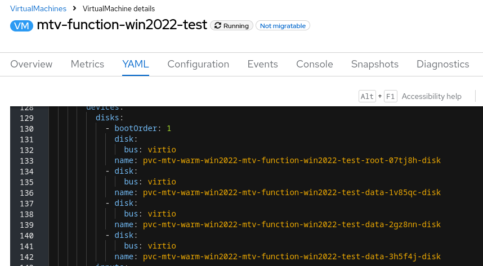Open the VirtualMachines breadcrumb link
483x266 pixels.
38,8
